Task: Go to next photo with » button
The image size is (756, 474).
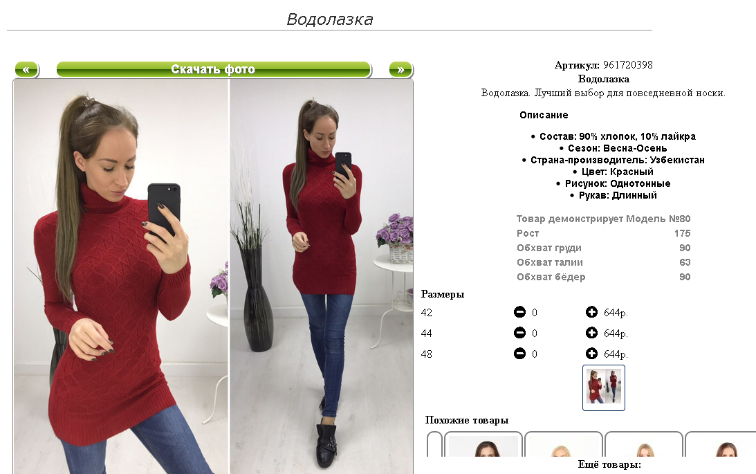Action: coord(400,69)
